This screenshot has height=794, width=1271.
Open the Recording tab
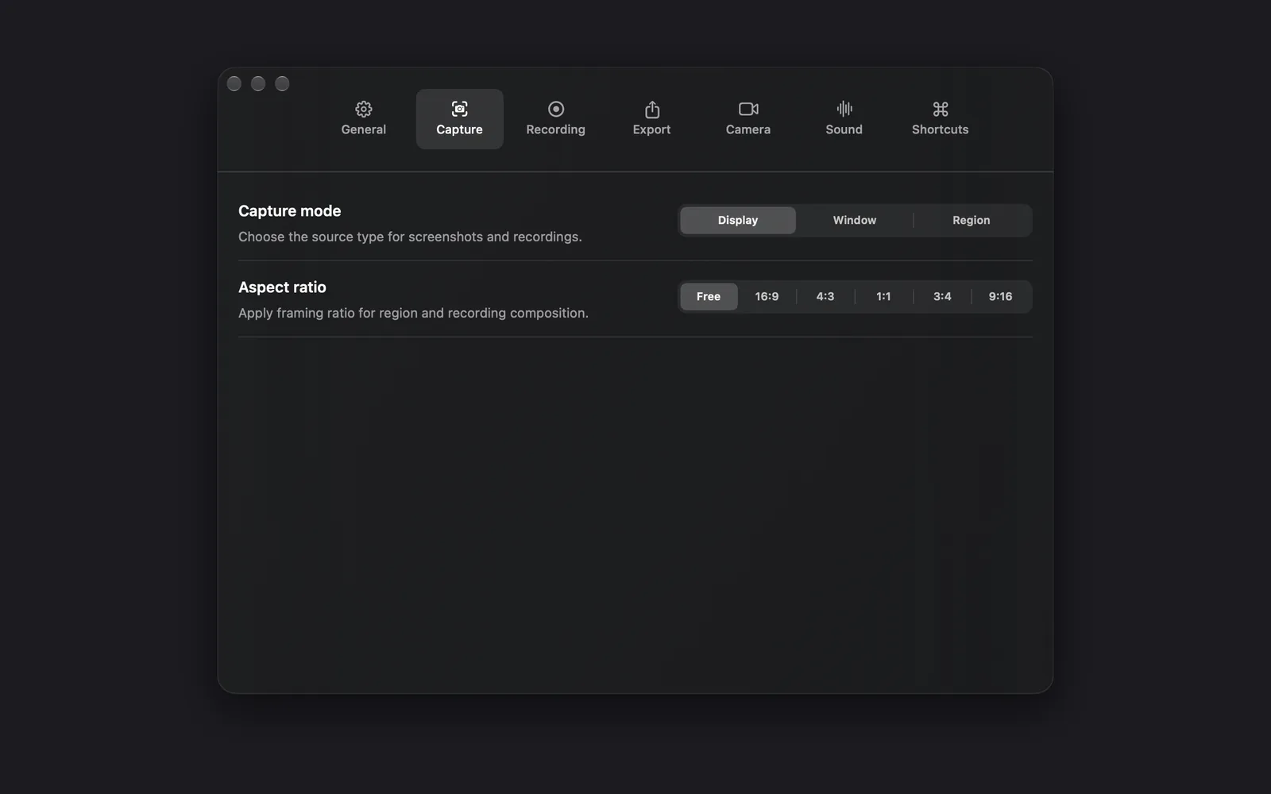click(x=555, y=118)
